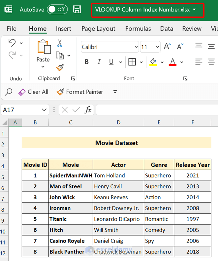Toggle Bold formatting
The height and width of the screenshot is (261, 218).
coord(86,62)
